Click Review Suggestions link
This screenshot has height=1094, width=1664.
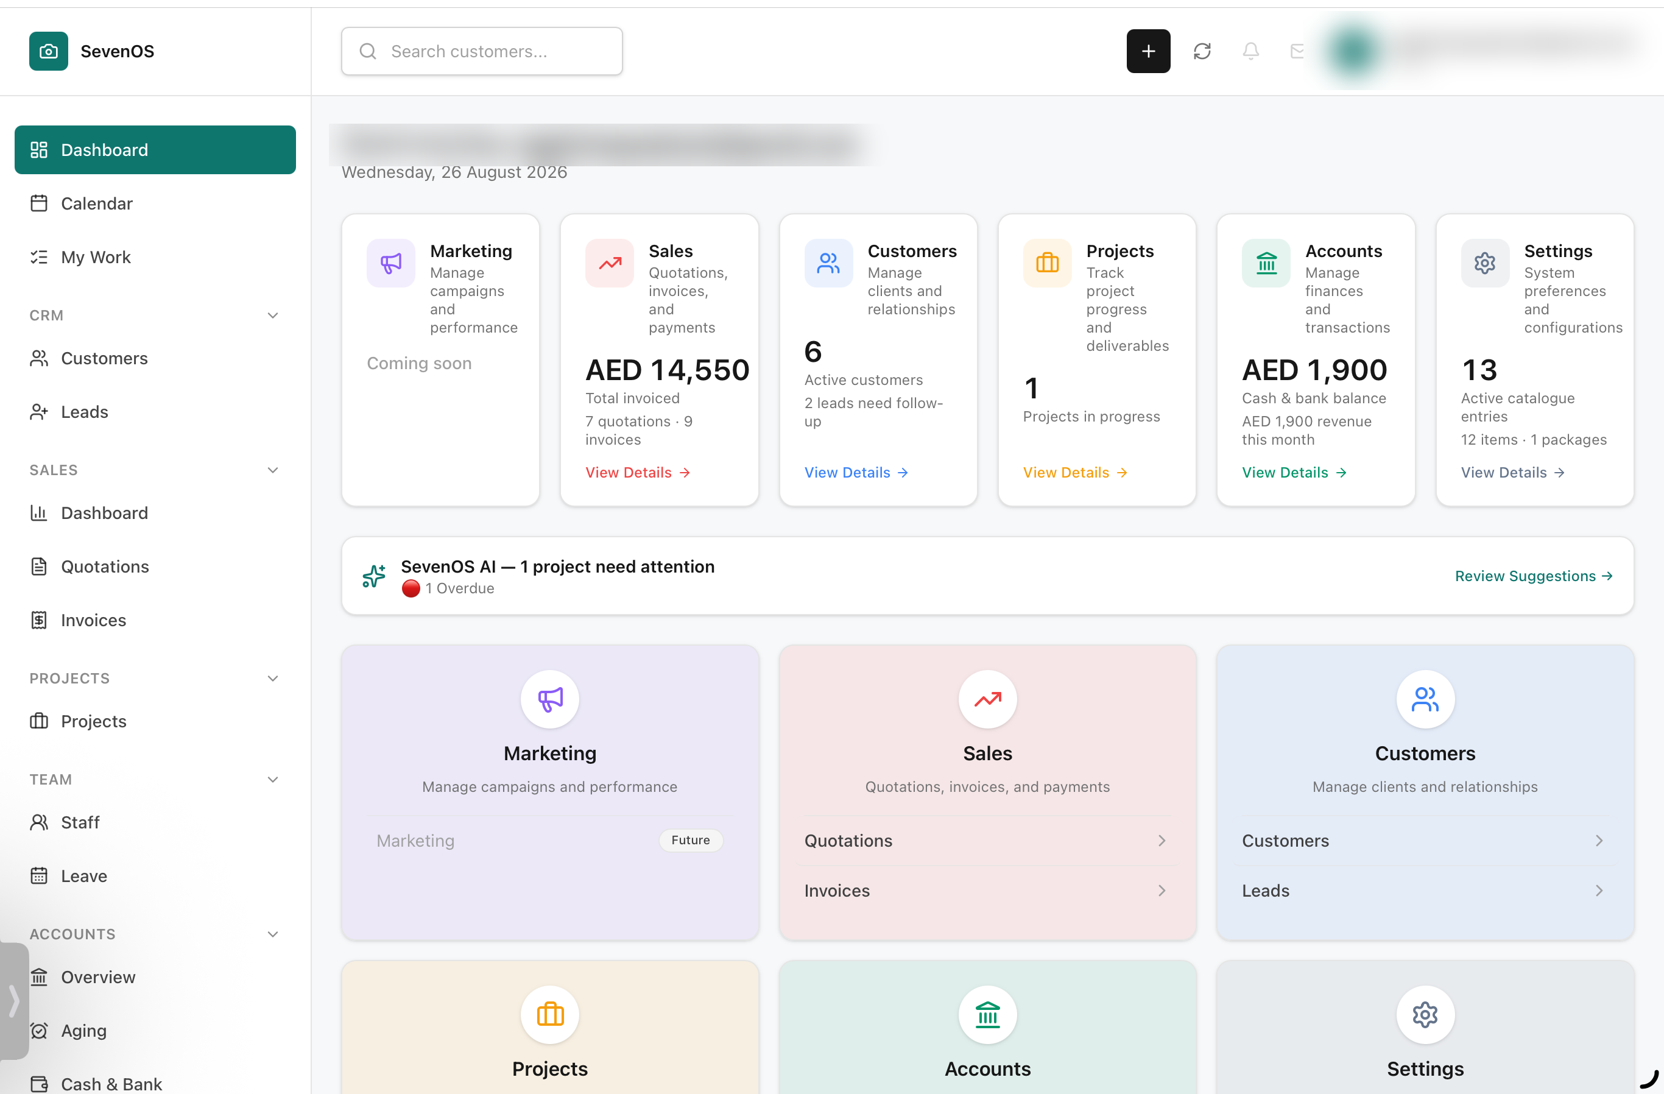click(x=1534, y=576)
